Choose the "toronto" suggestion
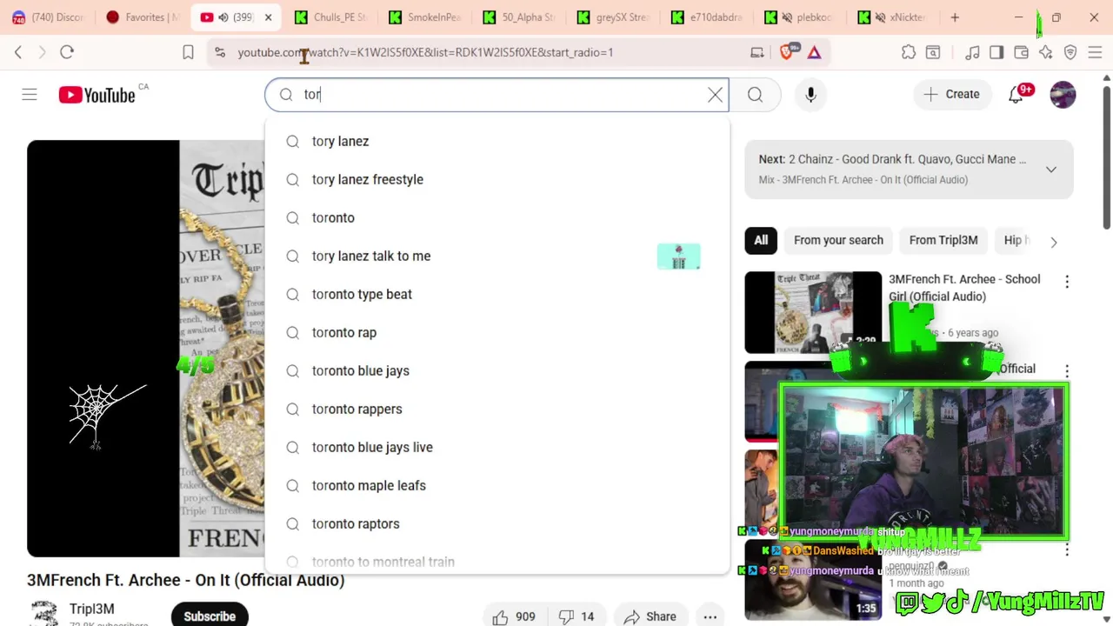Image resolution: width=1113 pixels, height=626 pixels. 497,217
